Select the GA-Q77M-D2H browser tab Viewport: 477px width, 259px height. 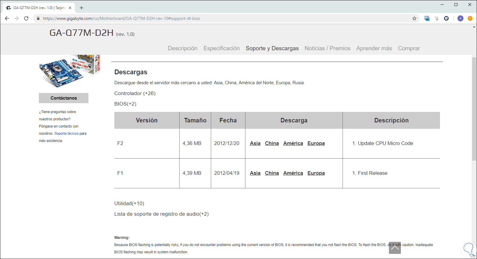point(39,8)
